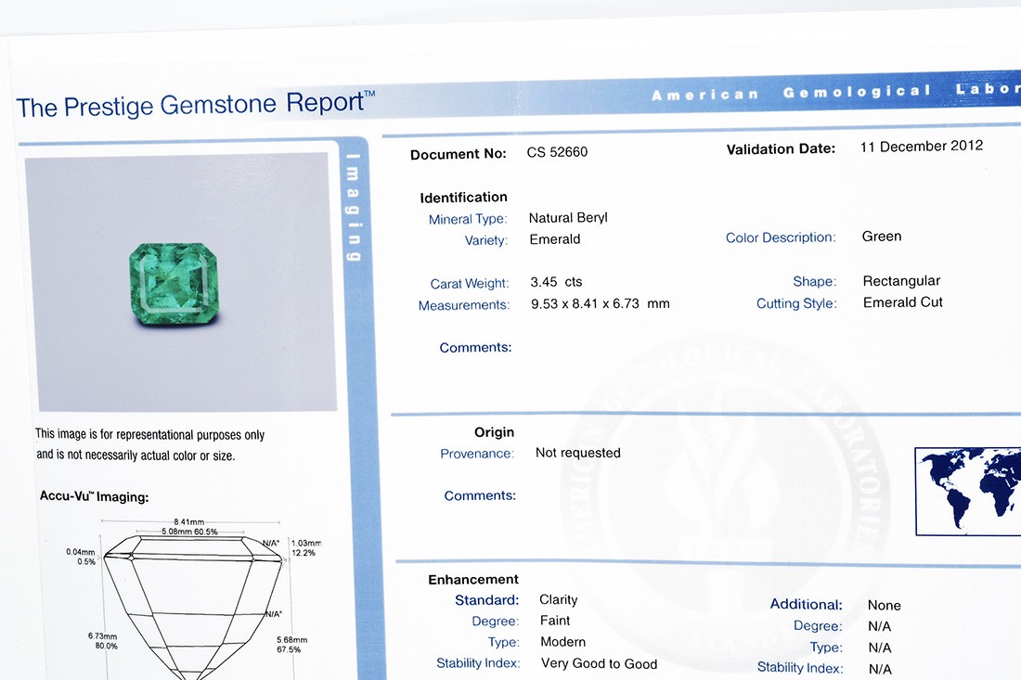
Task: Click the "Enhancement" section heading
Action: pyautogui.click(x=472, y=579)
